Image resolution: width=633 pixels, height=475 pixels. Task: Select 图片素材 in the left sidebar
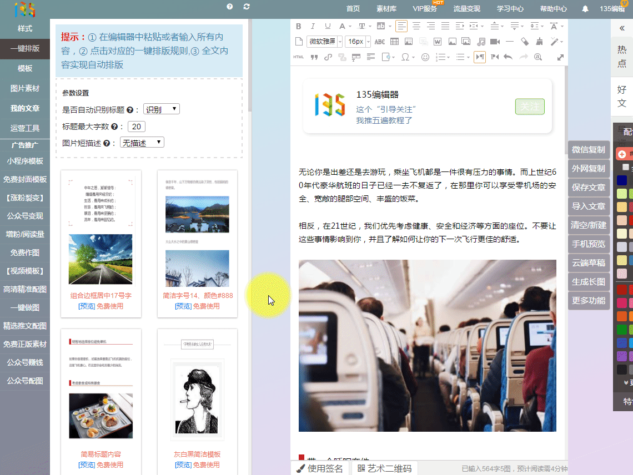tap(25, 88)
